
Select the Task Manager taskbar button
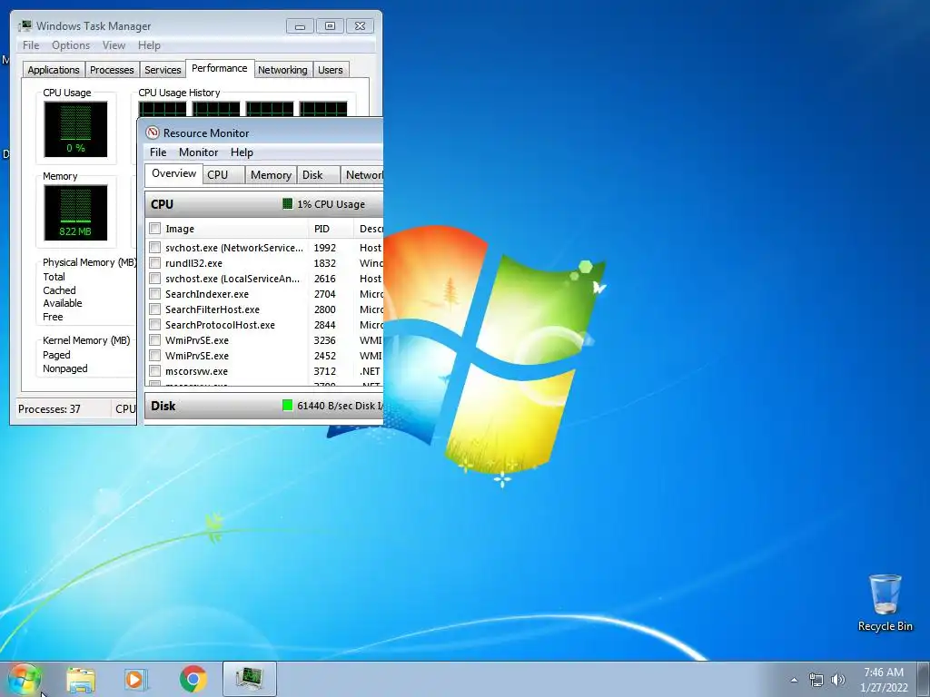tap(250, 679)
